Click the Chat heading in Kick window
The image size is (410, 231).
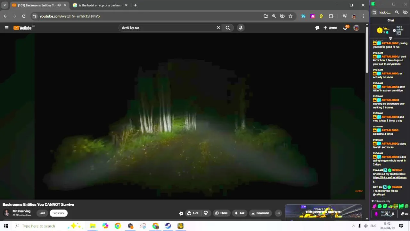pyautogui.click(x=390, y=20)
